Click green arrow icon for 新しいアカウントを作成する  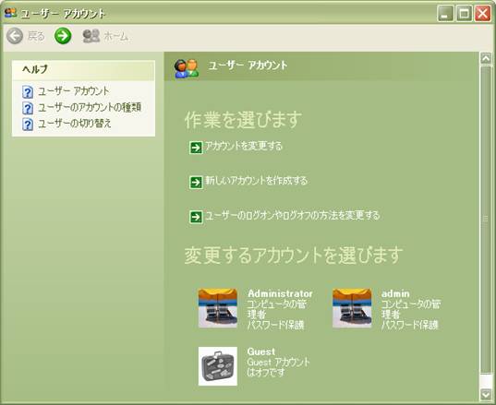tap(196, 183)
